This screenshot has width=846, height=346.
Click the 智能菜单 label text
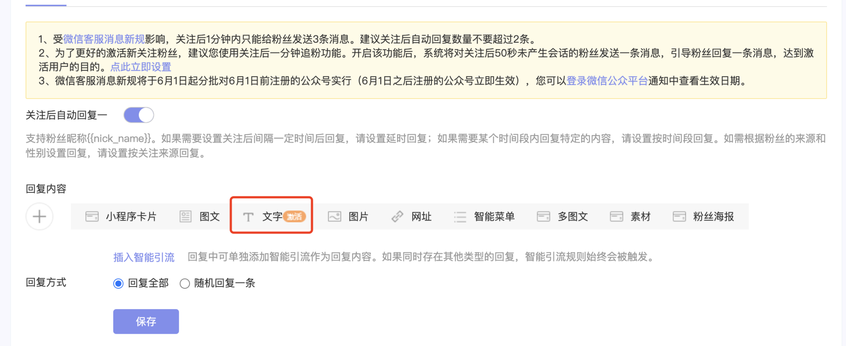tap(494, 217)
